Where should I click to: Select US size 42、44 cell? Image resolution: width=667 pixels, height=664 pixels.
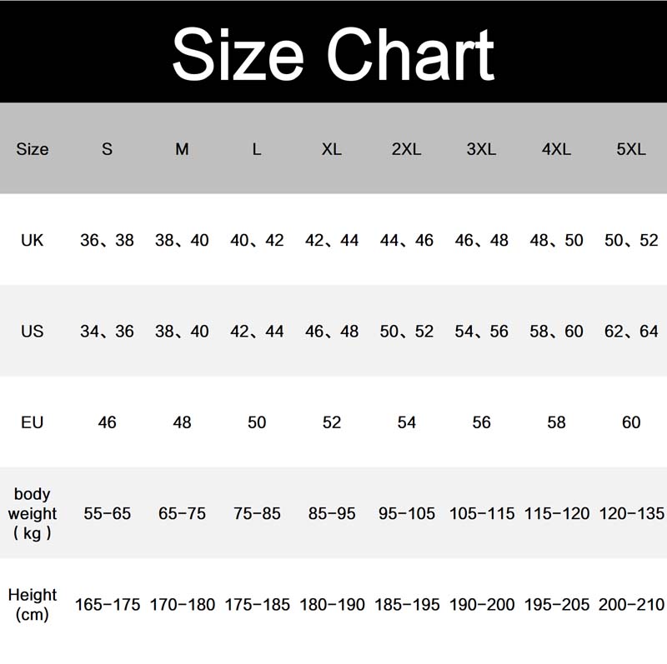(257, 332)
